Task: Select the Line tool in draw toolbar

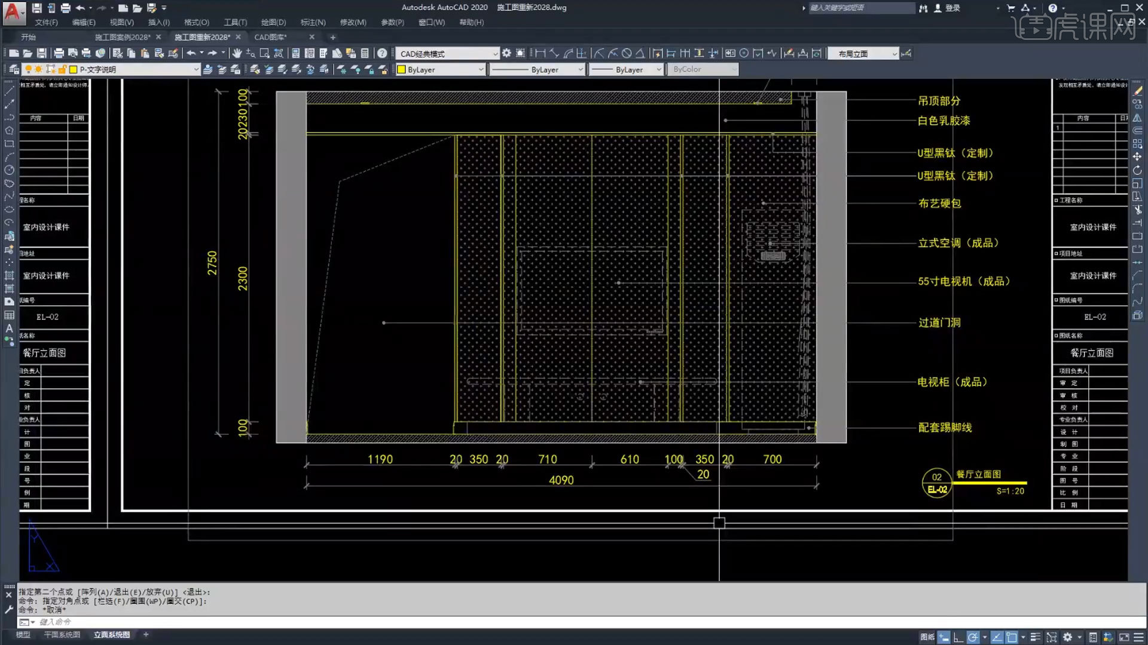Action: tap(9, 91)
